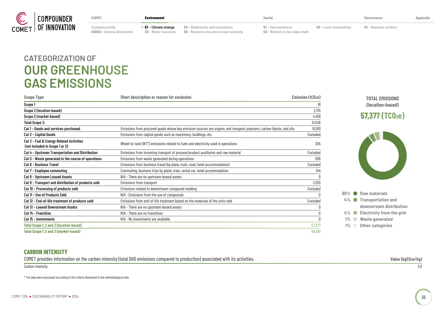This screenshot has height=316, width=446.
Task: Click the page number 36 circle
Action: click(423, 297)
